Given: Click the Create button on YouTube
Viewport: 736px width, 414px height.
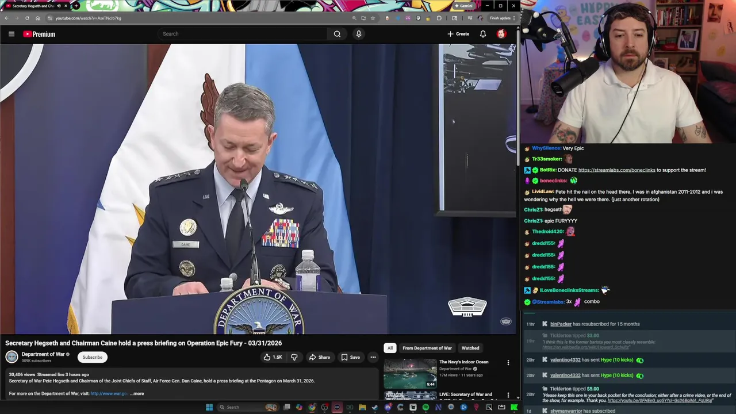Looking at the screenshot, I should pos(458,34).
